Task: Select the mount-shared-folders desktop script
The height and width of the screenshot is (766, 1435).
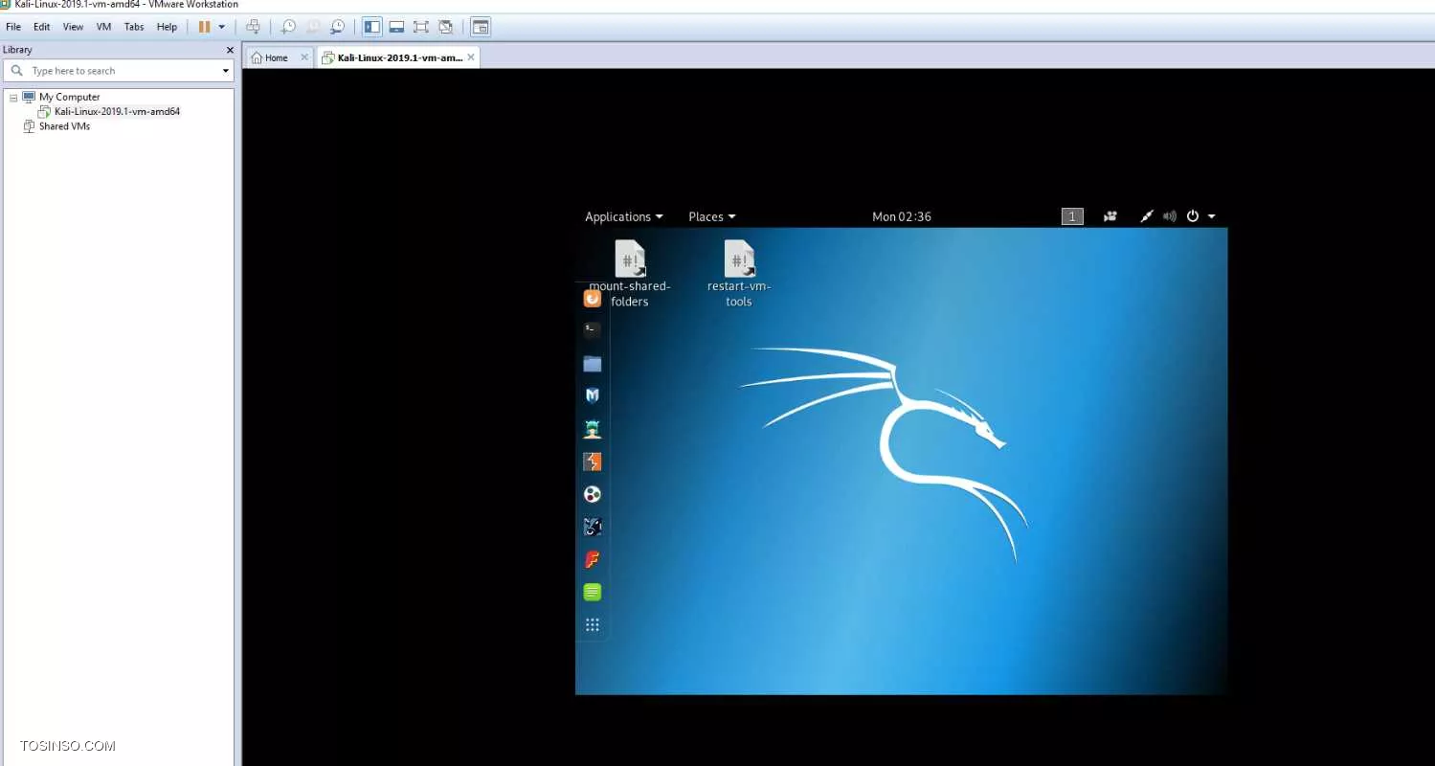Action: tap(630, 275)
